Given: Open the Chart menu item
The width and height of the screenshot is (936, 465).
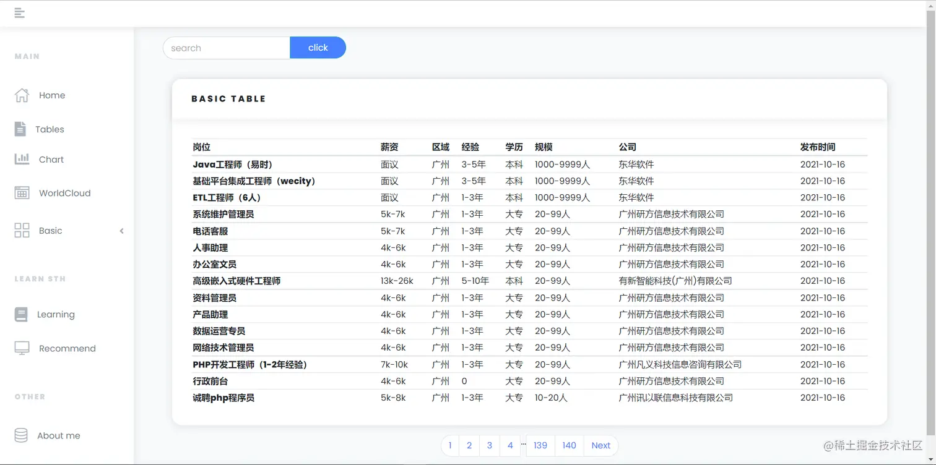Looking at the screenshot, I should (51, 160).
